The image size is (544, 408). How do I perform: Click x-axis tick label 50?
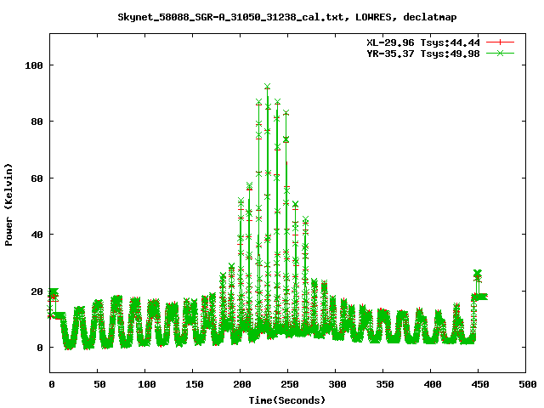(x=99, y=384)
